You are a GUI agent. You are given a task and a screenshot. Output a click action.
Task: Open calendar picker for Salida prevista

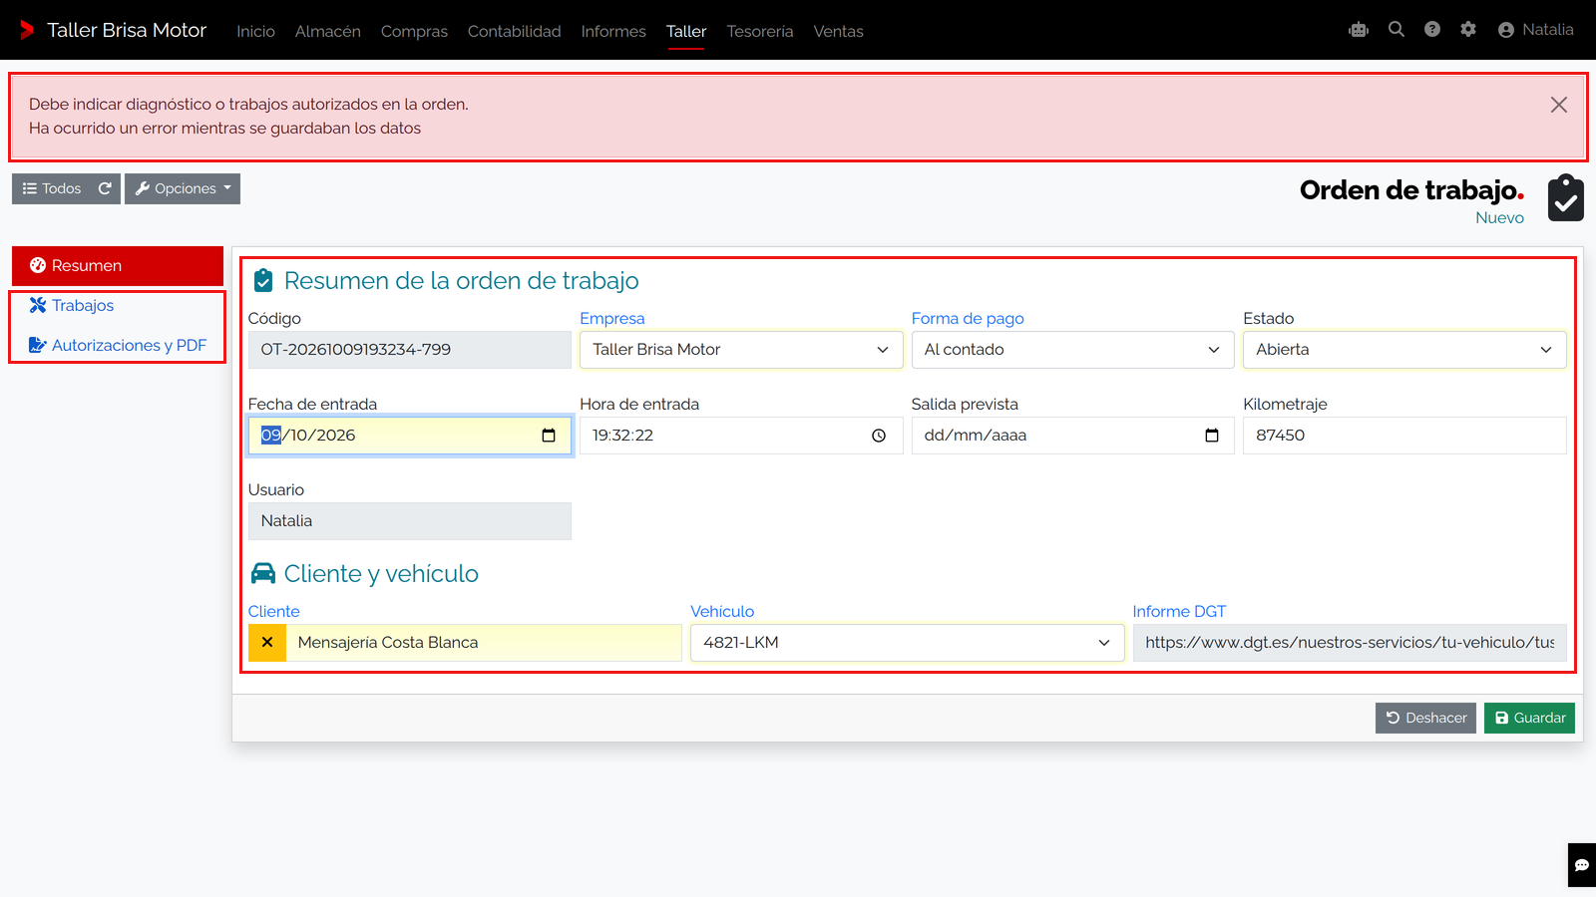pos(1212,436)
